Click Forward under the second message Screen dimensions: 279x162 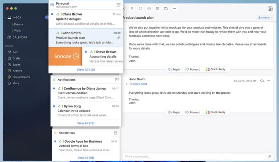193,112
